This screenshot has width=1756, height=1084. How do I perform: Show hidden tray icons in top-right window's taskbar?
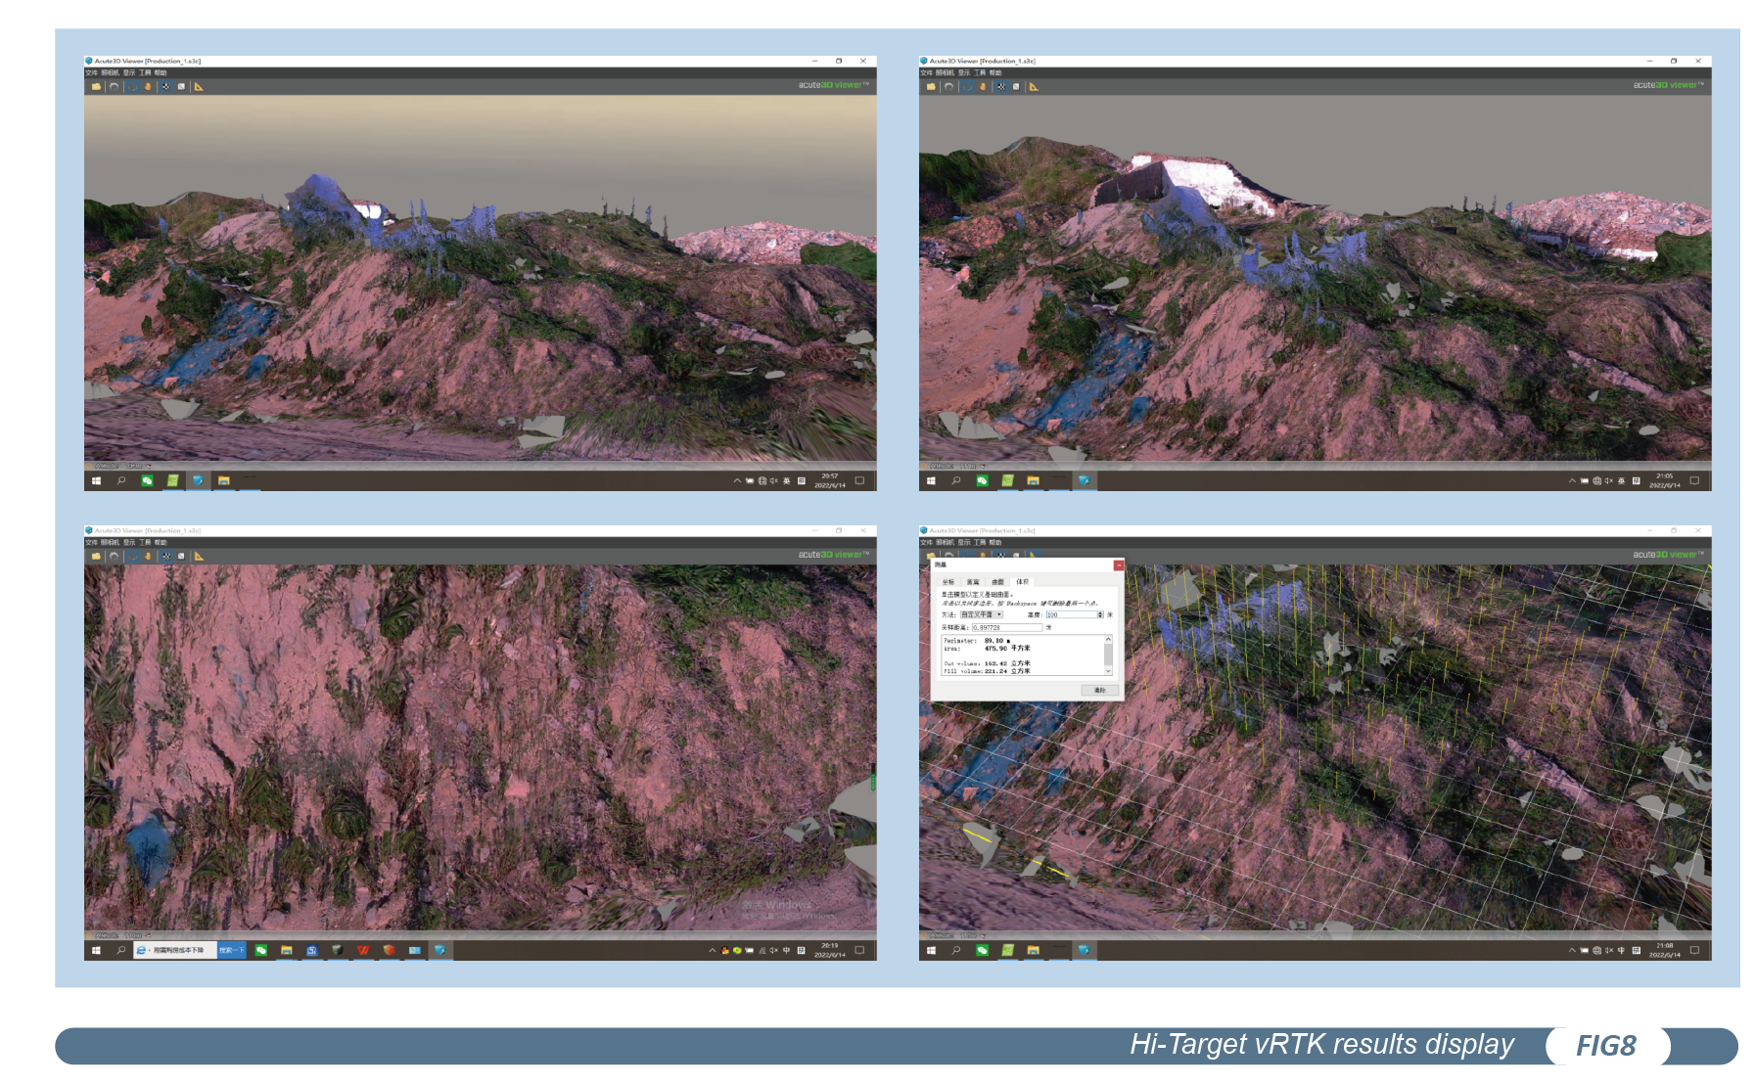click(1572, 480)
